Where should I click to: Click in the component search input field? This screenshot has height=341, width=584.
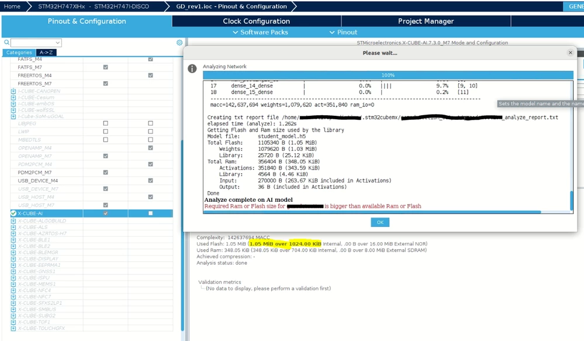coord(33,43)
